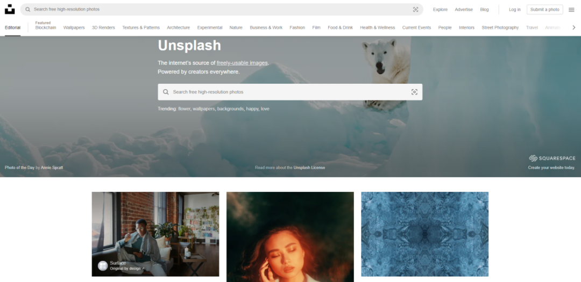Open the Travel category
This screenshot has width=581, height=282.
532,28
